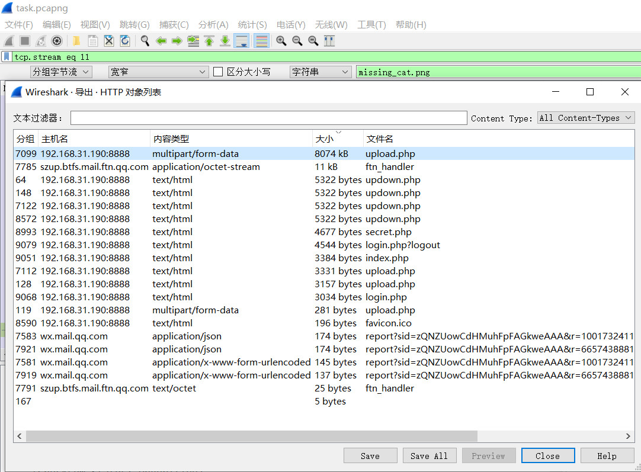
Task: Open the 字符串 search type dropdown
Action: pos(320,72)
